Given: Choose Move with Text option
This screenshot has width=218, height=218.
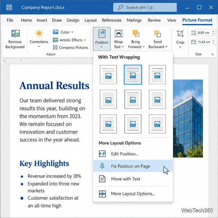Looking at the screenshot, I should (133, 179).
